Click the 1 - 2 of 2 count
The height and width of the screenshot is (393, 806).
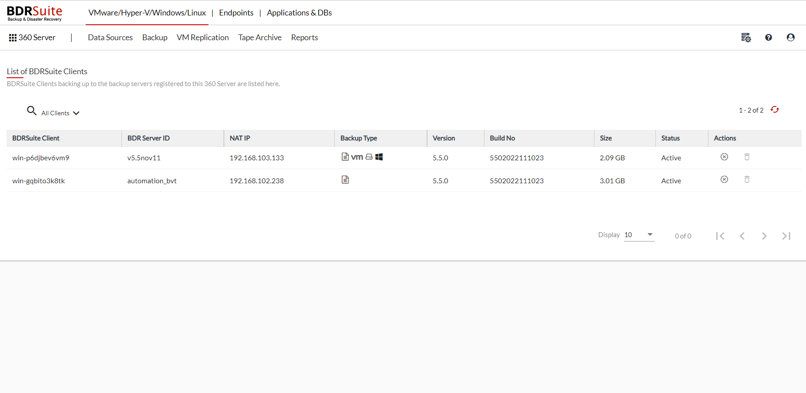pyautogui.click(x=751, y=110)
